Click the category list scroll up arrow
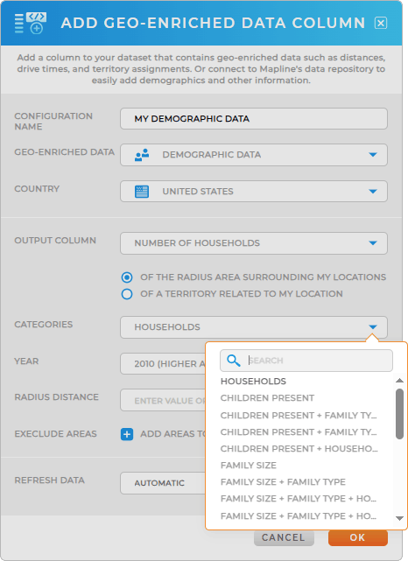Screen dimensions: 408x561 [399, 381]
